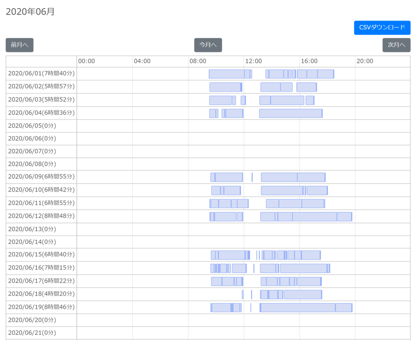Image resolution: width=414 pixels, height=340 pixels.
Task: Click the long afternoon work bar on 2020/06/16
Action: tap(304, 268)
